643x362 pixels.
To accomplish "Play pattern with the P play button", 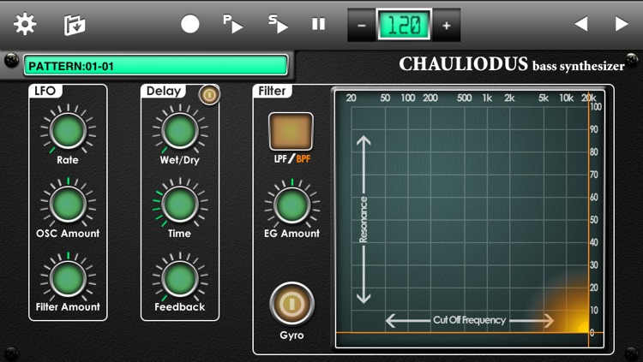I will pyautogui.click(x=233, y=24).
